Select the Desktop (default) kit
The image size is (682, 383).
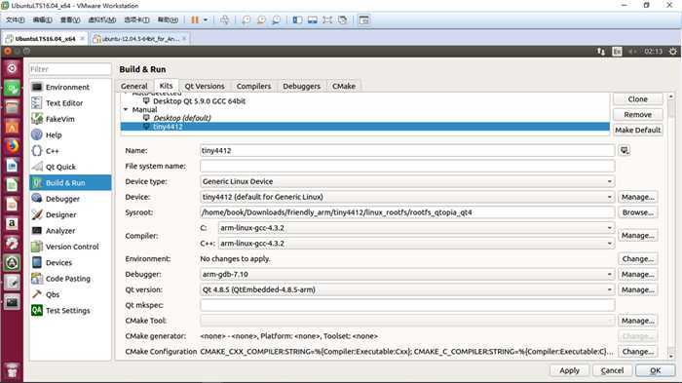[182, 118]
